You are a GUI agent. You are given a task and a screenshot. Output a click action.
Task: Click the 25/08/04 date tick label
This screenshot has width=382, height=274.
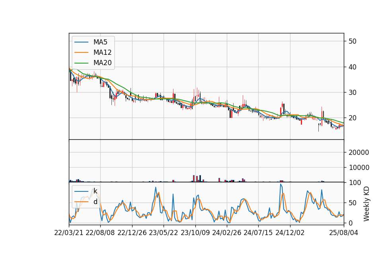tap(343, 233)
